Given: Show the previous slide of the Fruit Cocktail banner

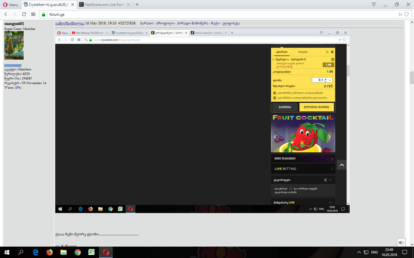Looking at the screenshot, I should 275,137.
